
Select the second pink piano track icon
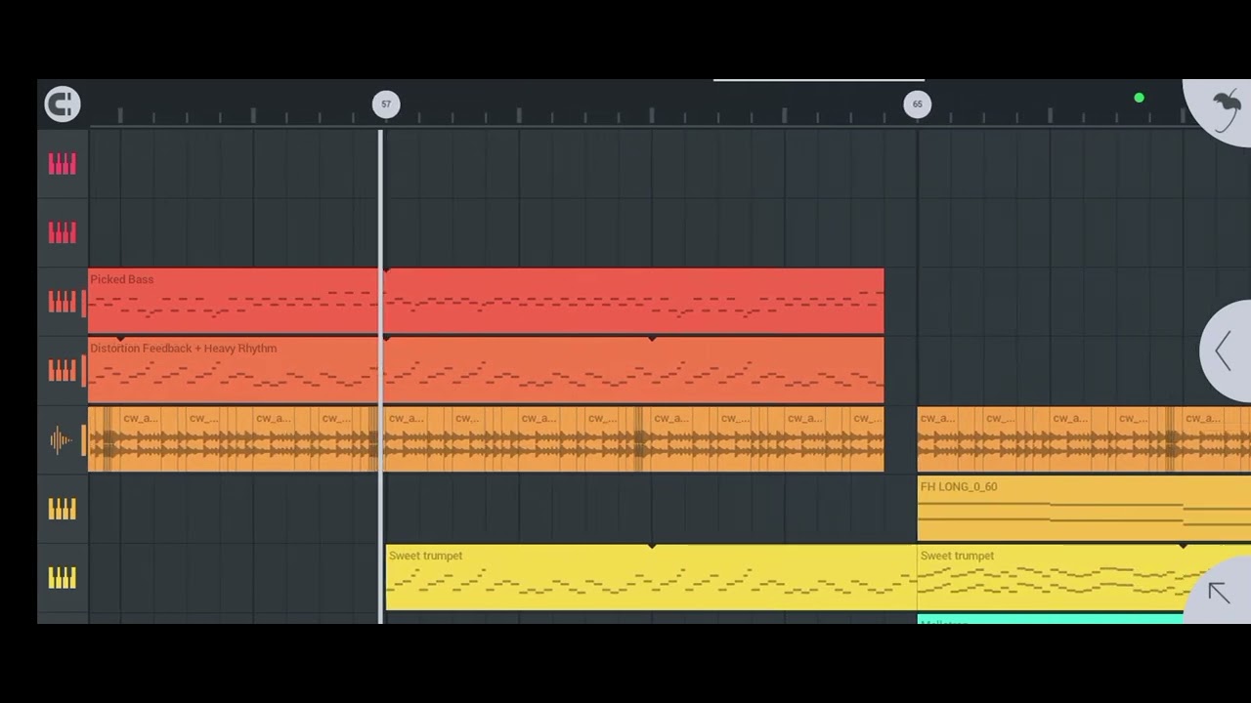[63, 232]
